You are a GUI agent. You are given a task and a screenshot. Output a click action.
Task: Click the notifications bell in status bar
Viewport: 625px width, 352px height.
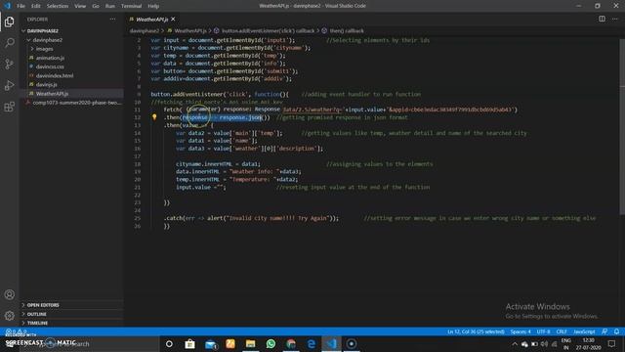(616, 331)
